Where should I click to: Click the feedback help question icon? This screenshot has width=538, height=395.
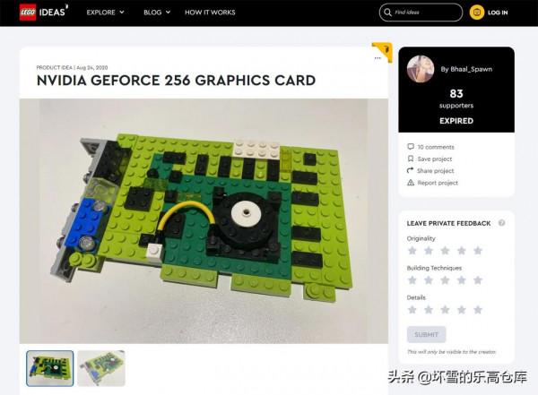pyautogui.click(x=501, y=223)
